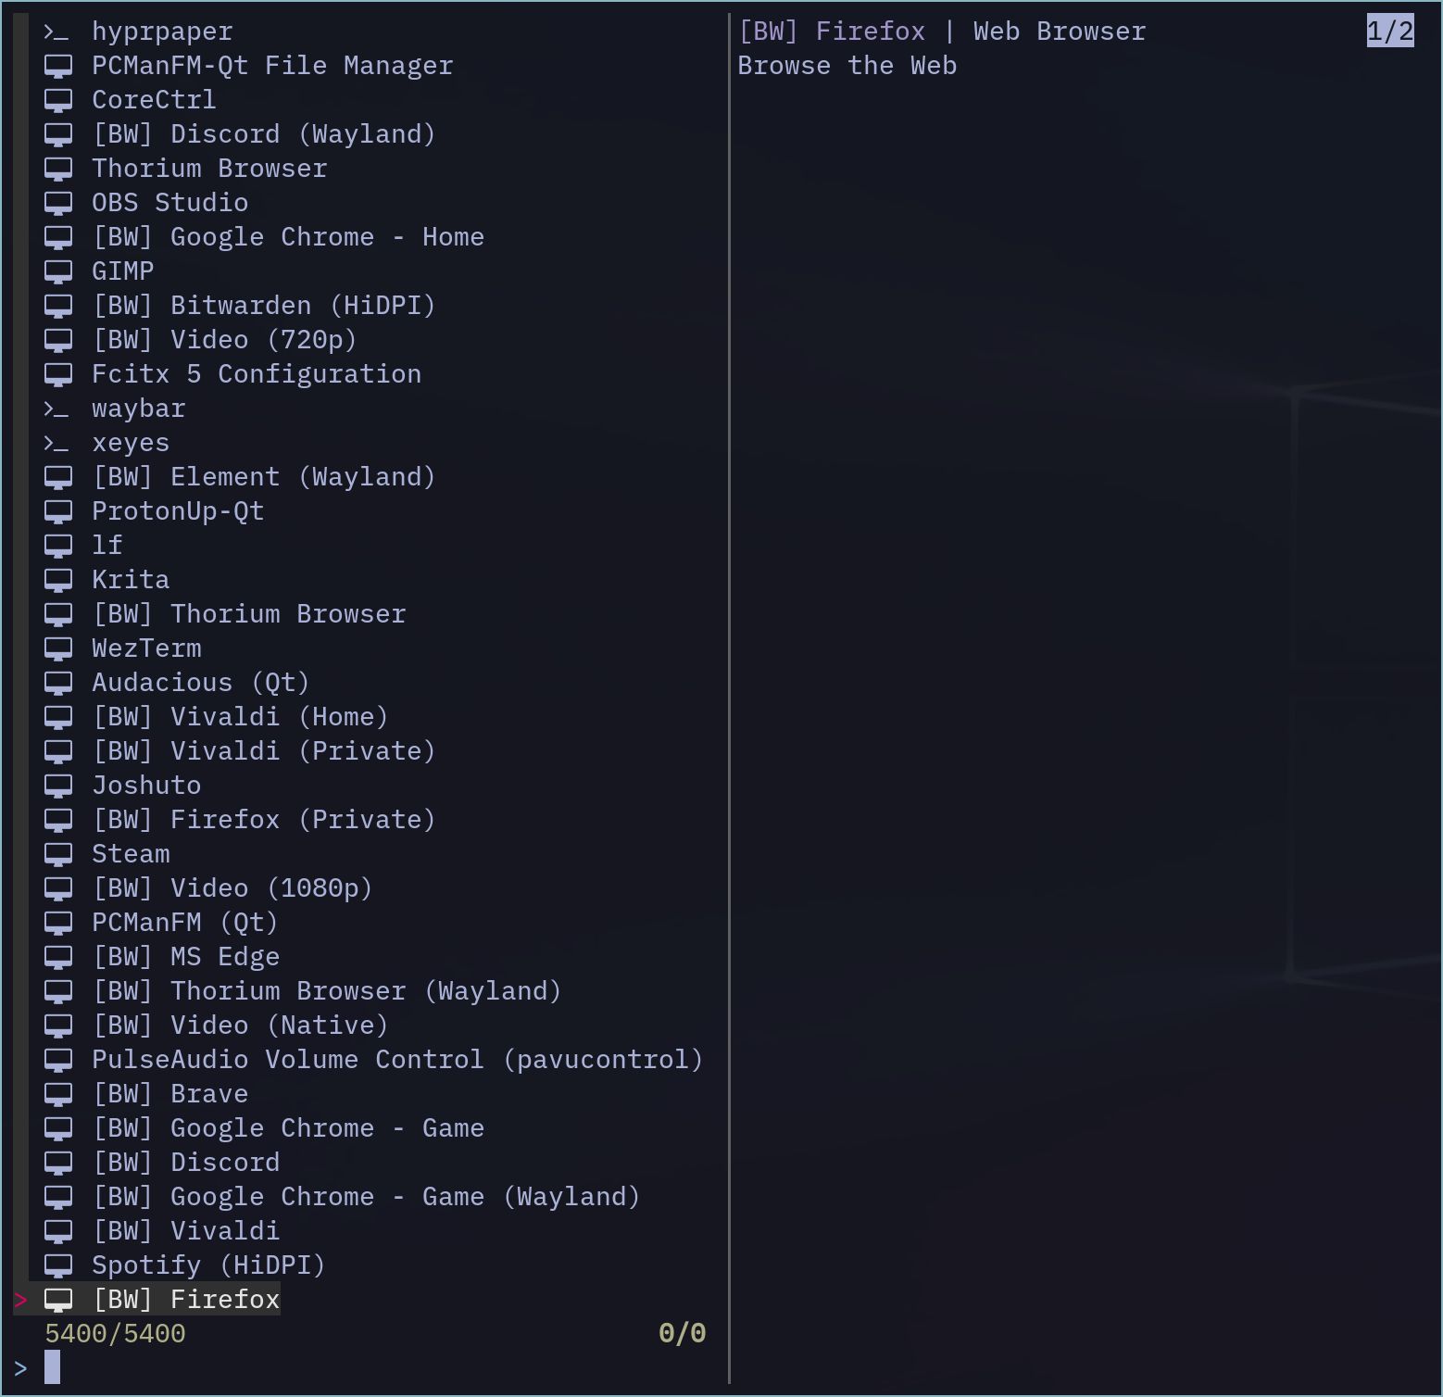Select [BW] Discord (Wayland)

pos(264,135)
